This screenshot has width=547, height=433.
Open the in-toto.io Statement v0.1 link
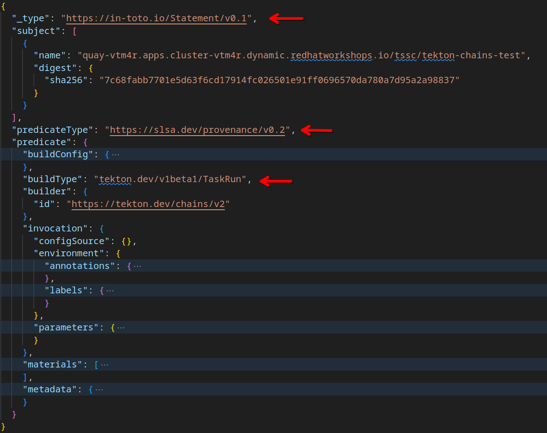coord(157,19)
